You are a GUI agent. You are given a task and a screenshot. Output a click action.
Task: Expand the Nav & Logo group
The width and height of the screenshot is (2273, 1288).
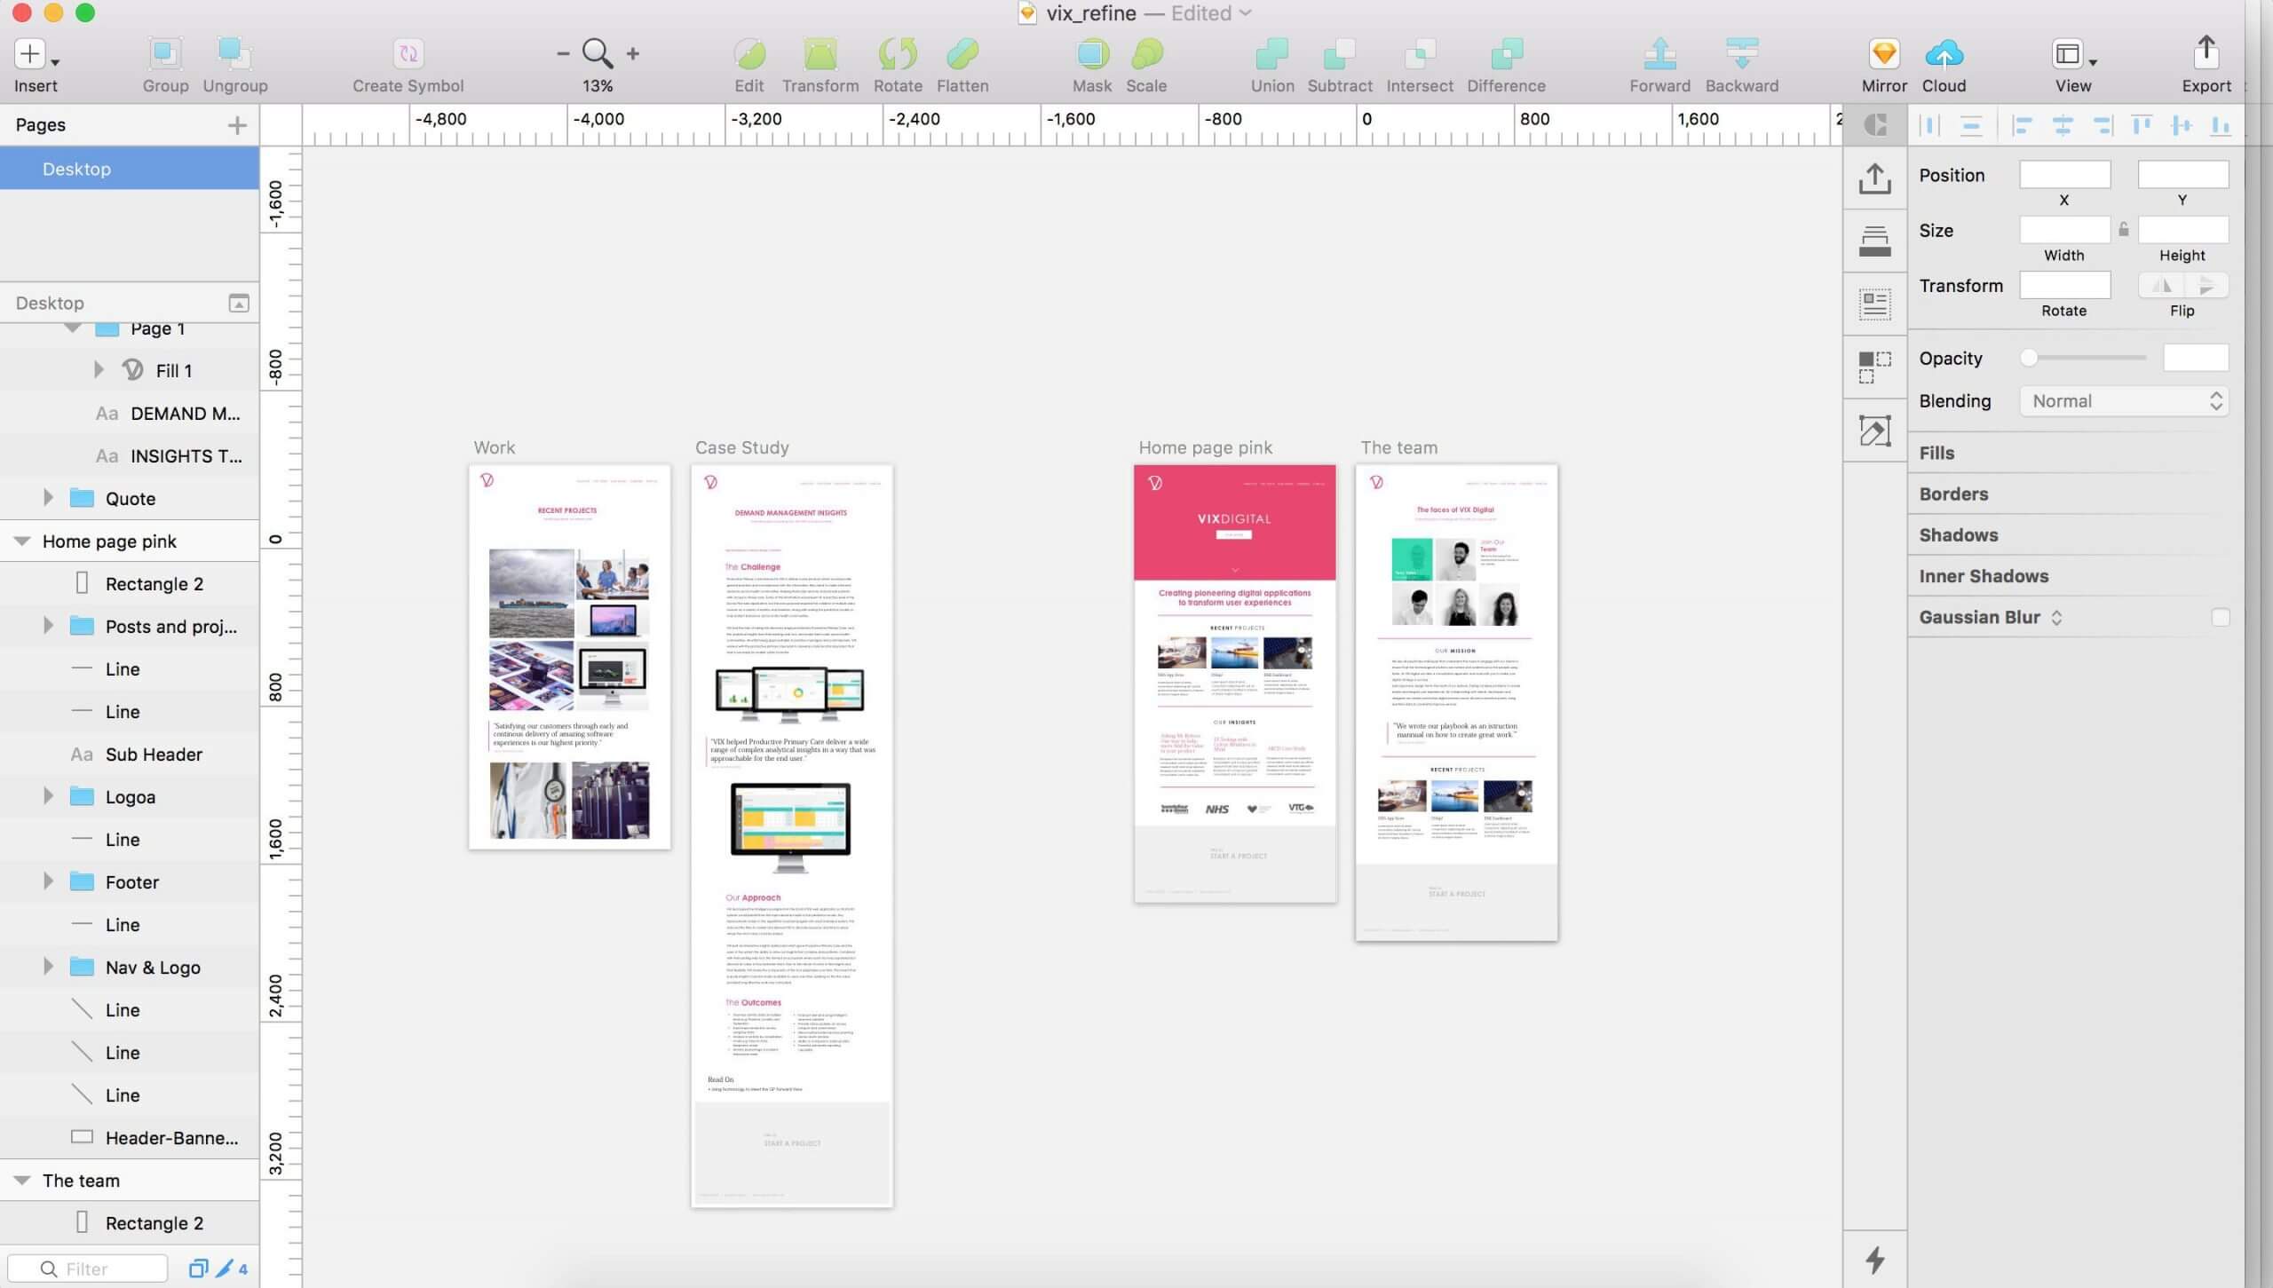(x=47, y=967)
